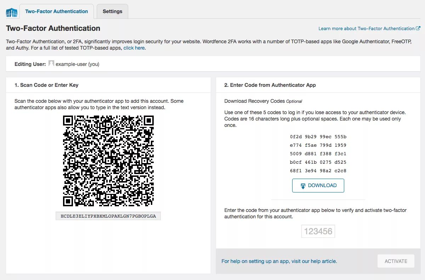Viewport: 425px width, 280px height.
Task: Switch to the Two-Factor Authentication tab
Action: click(57, 11)
